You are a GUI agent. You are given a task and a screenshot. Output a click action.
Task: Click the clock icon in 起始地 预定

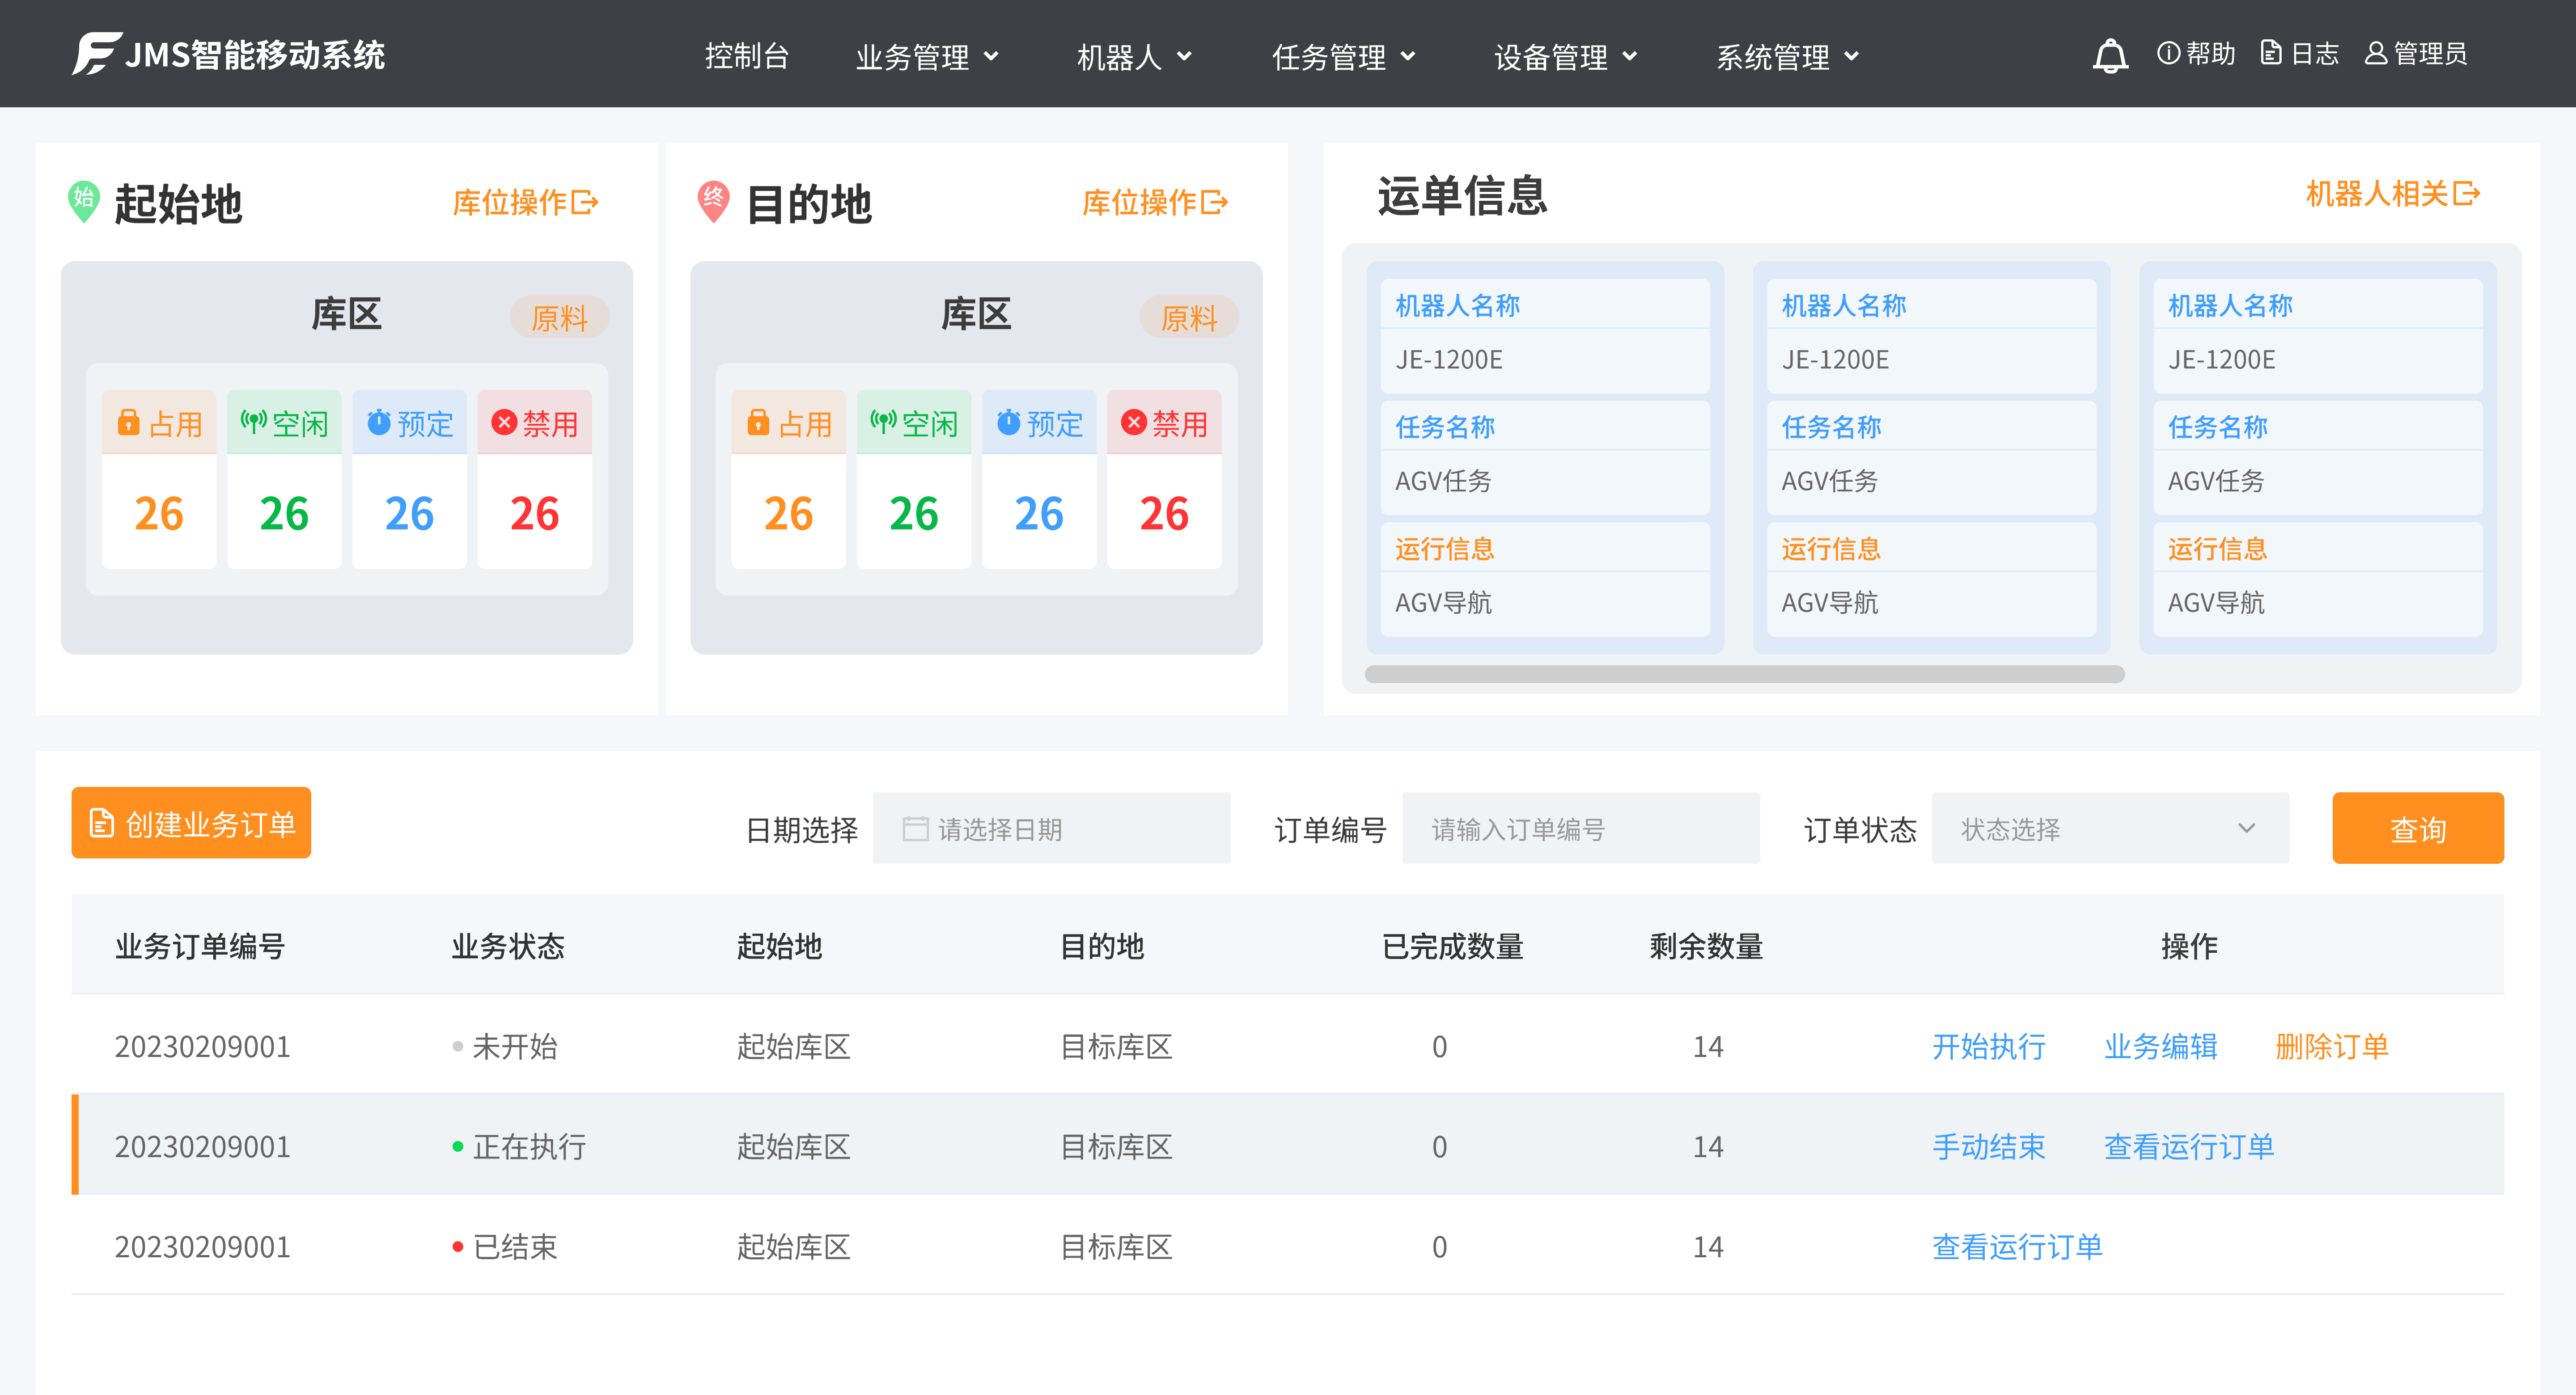(379, 422)
